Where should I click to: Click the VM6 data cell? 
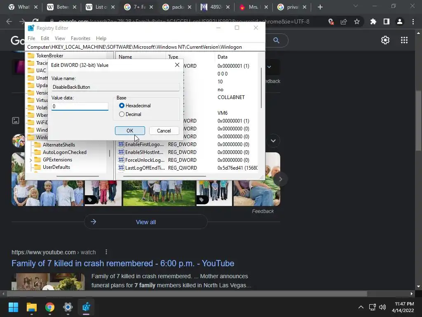pos(222,113)
